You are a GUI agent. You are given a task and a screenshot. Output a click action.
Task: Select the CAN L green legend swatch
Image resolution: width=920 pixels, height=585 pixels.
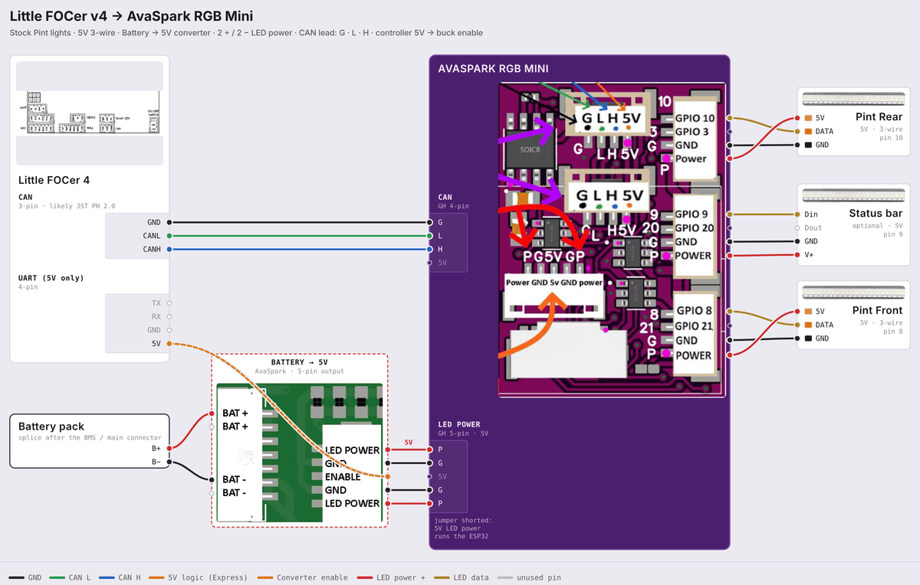57,577
